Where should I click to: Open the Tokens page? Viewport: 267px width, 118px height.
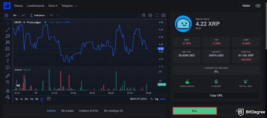(x=19, y=6)
